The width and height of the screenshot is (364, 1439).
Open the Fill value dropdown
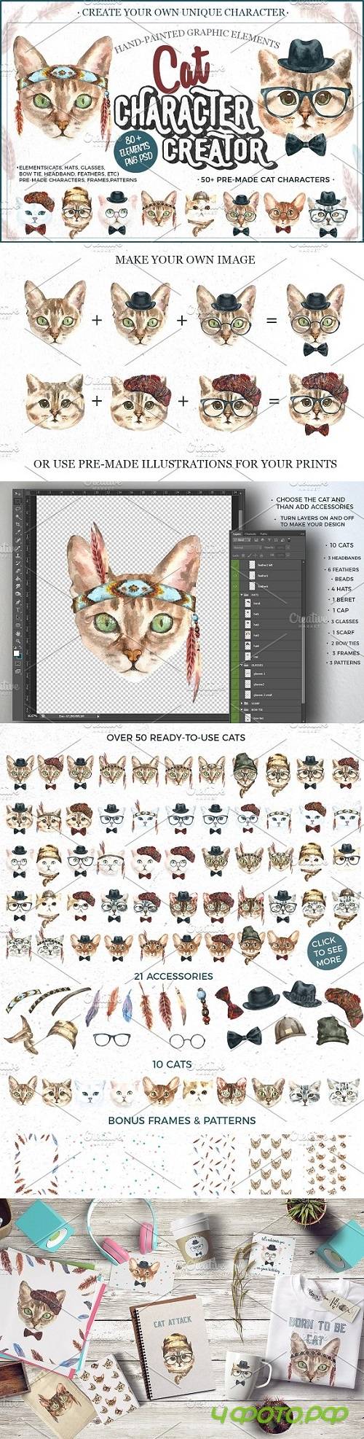click(x=288, y=555)
